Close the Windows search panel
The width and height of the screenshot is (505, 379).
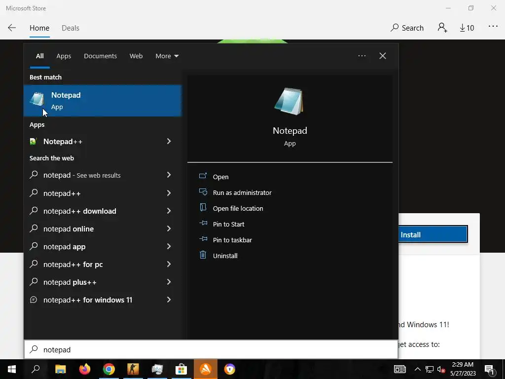pos(383,56)
